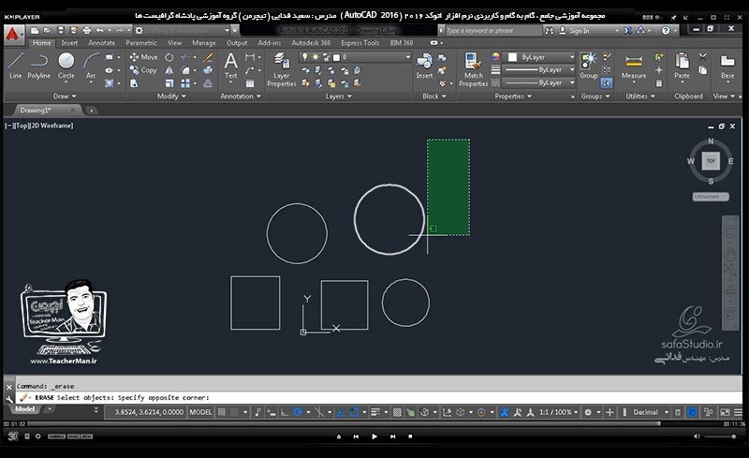Toggle MODEL space button in status bar
The height and width of the screenshot is (458, 749).
(x=200, y=412)
